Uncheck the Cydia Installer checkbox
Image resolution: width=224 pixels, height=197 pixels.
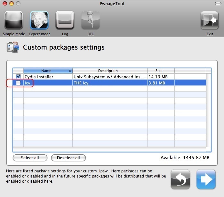pyautogui.click(x=18, y=76)
